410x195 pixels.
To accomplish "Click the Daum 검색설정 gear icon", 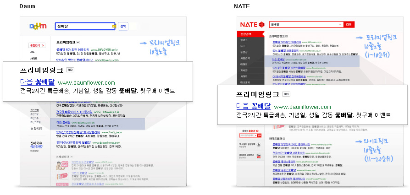I will (32, 129).
